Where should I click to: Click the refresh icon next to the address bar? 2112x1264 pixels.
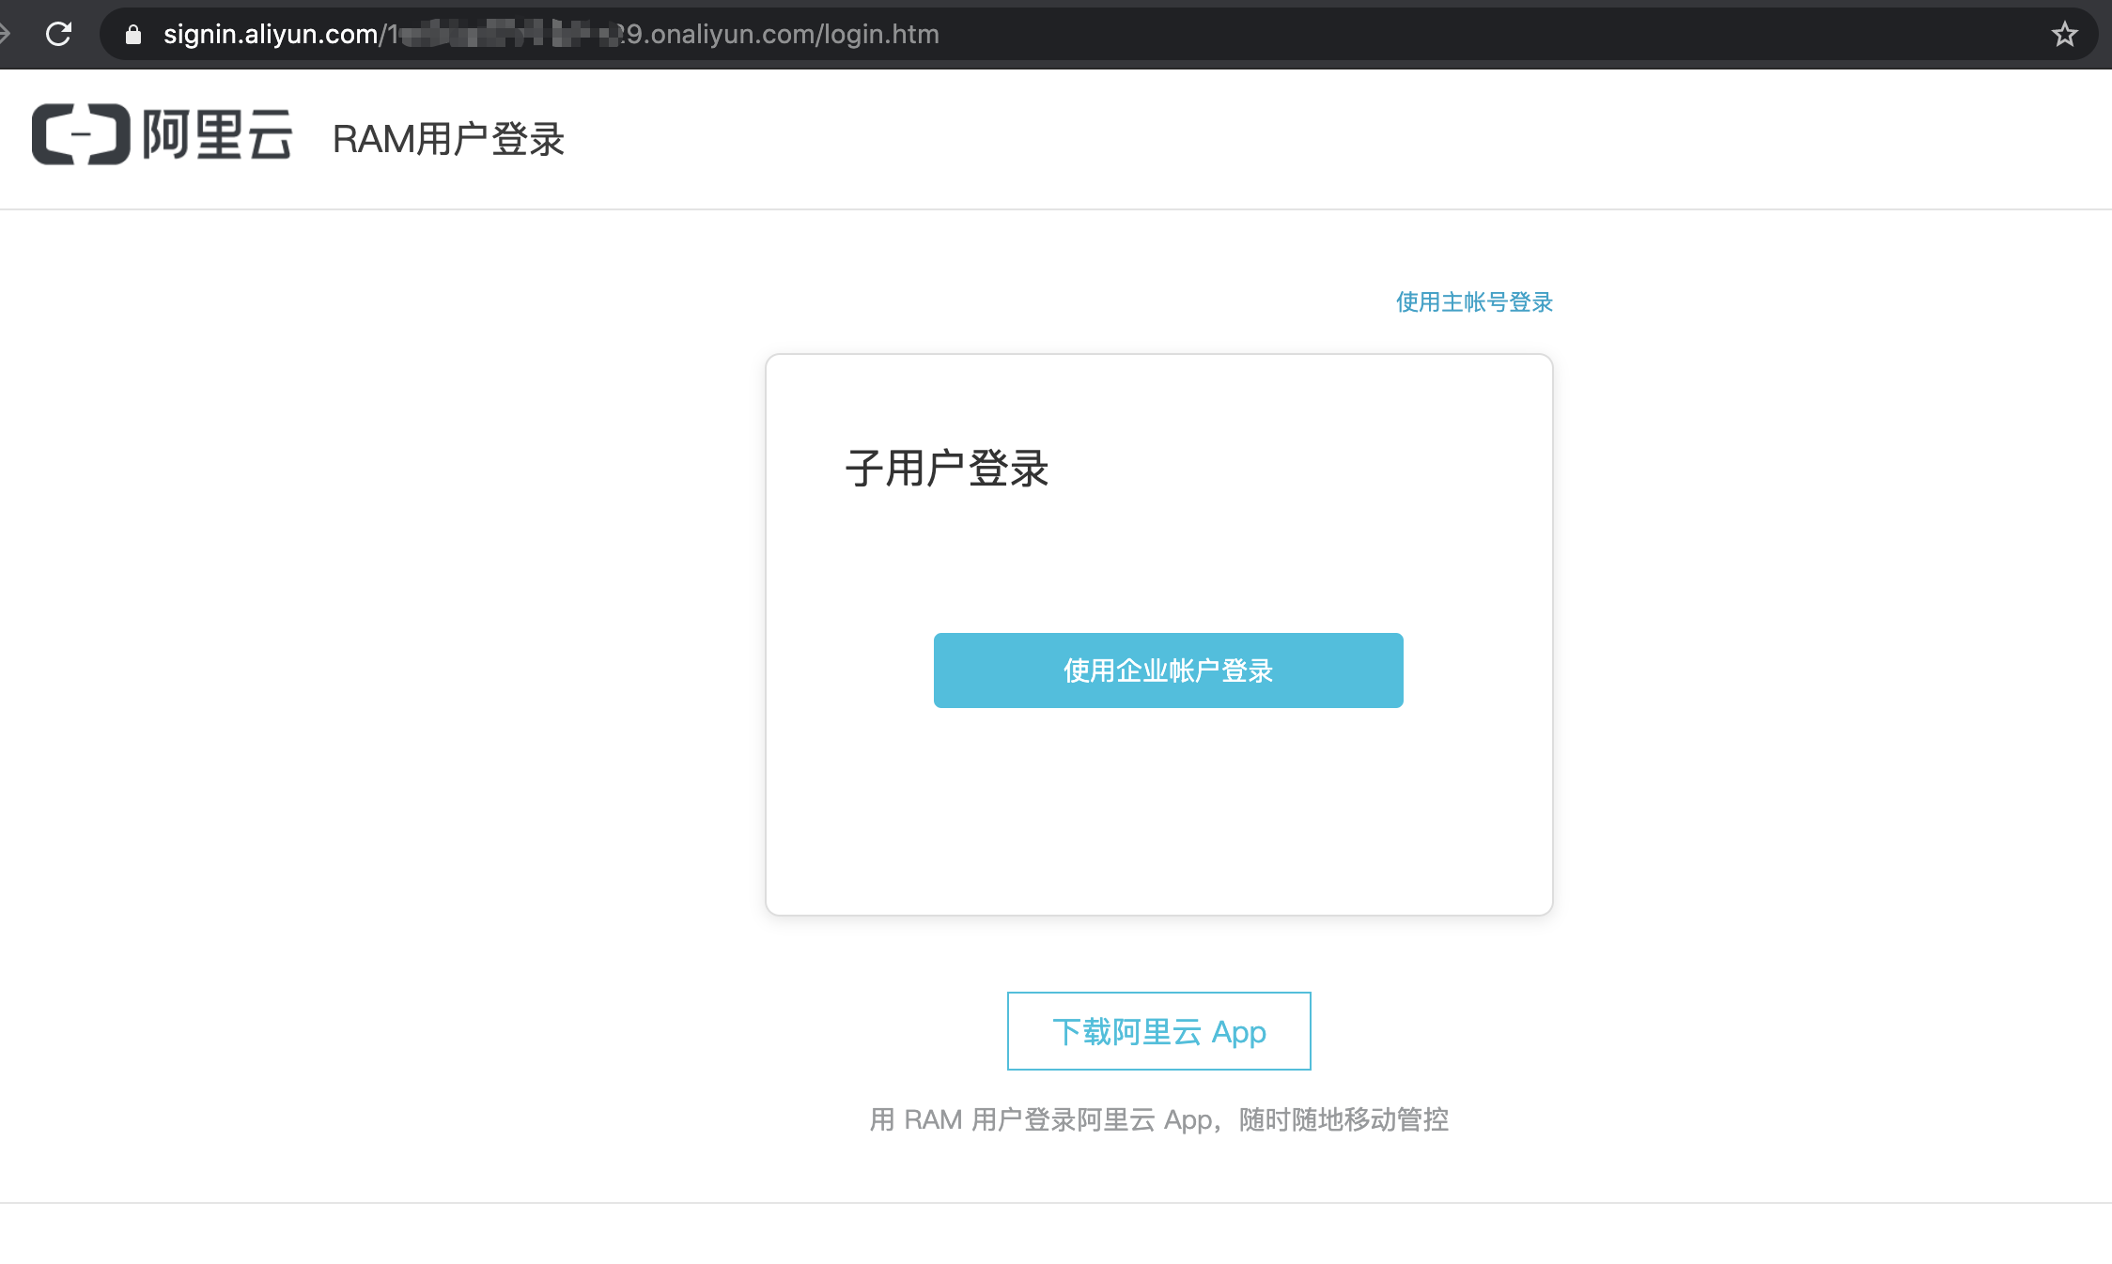(x=58, y=34)
